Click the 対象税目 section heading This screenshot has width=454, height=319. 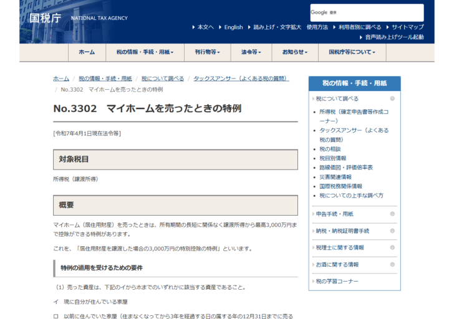coord(175,159)
